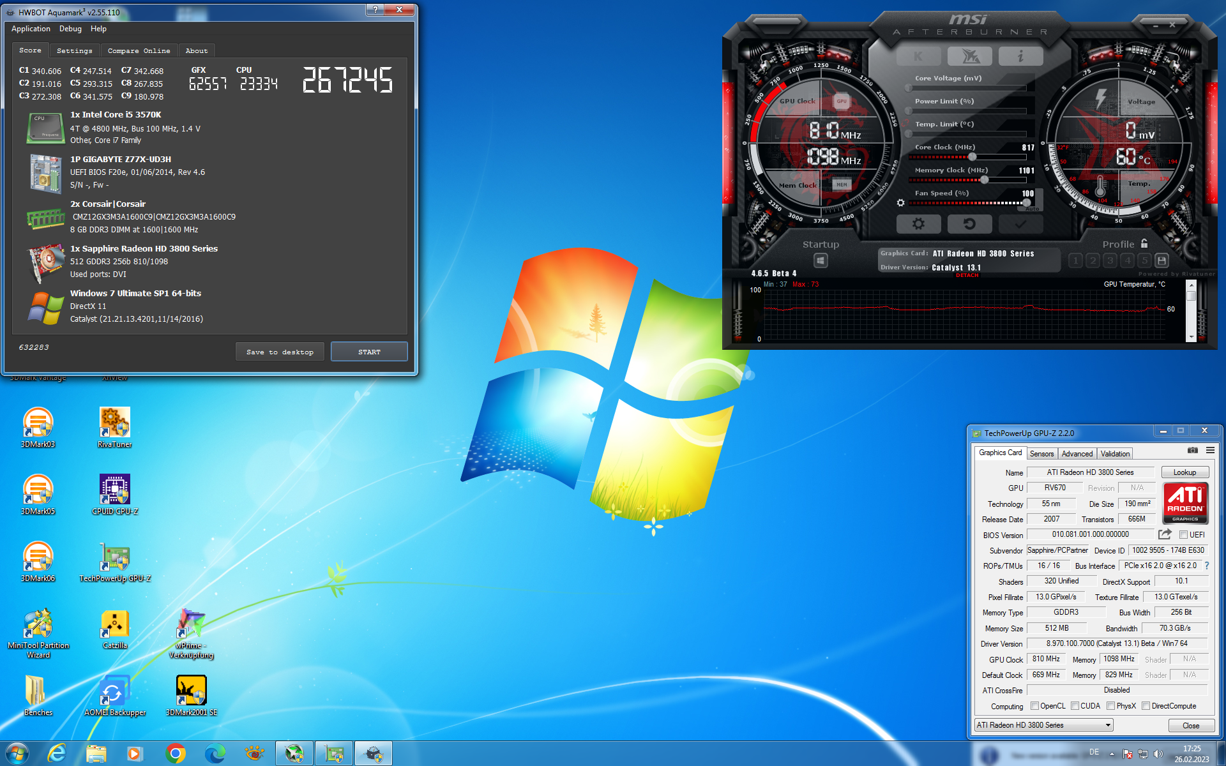Open the About tab in Aquamark
The image size is (1226, 766).
tap(197, 51)
